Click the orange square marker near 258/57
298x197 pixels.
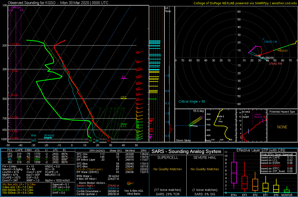click(279, 50)
